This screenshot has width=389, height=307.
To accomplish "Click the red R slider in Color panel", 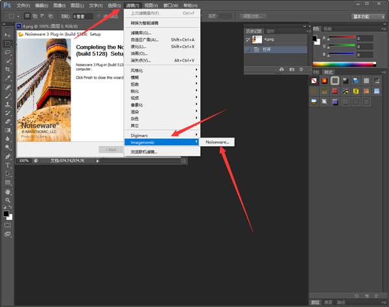I will (x=342, y=38).
